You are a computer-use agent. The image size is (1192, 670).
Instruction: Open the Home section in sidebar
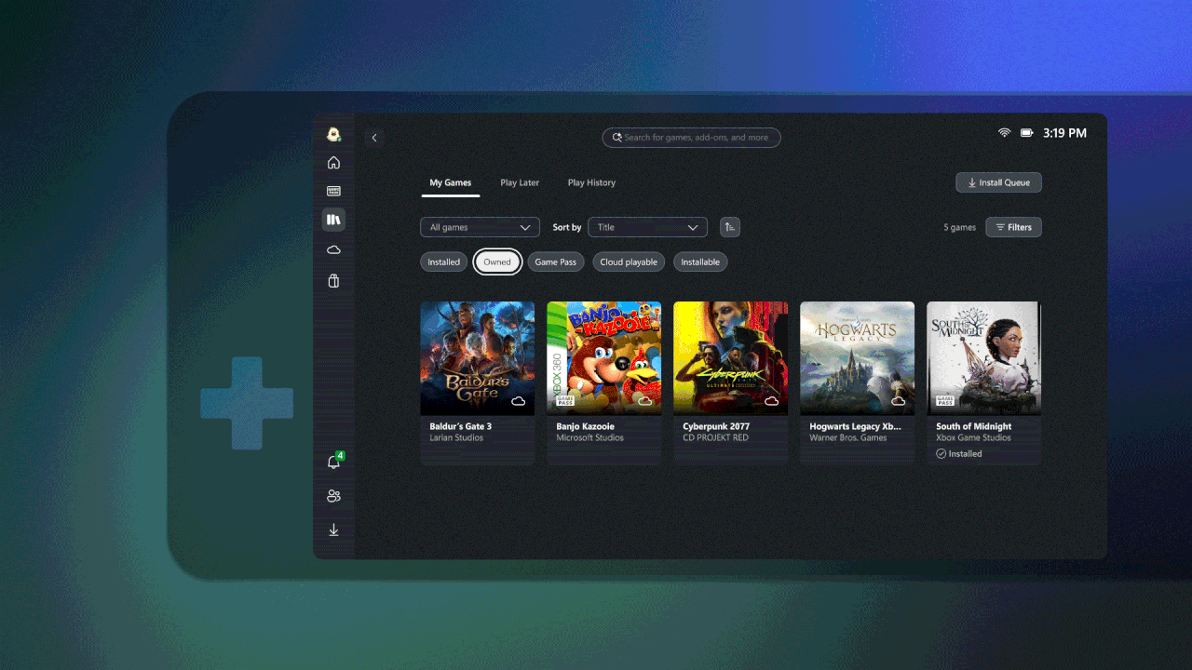(333, 162)
